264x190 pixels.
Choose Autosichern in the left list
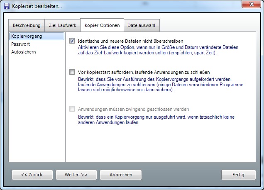coord(24,52)
